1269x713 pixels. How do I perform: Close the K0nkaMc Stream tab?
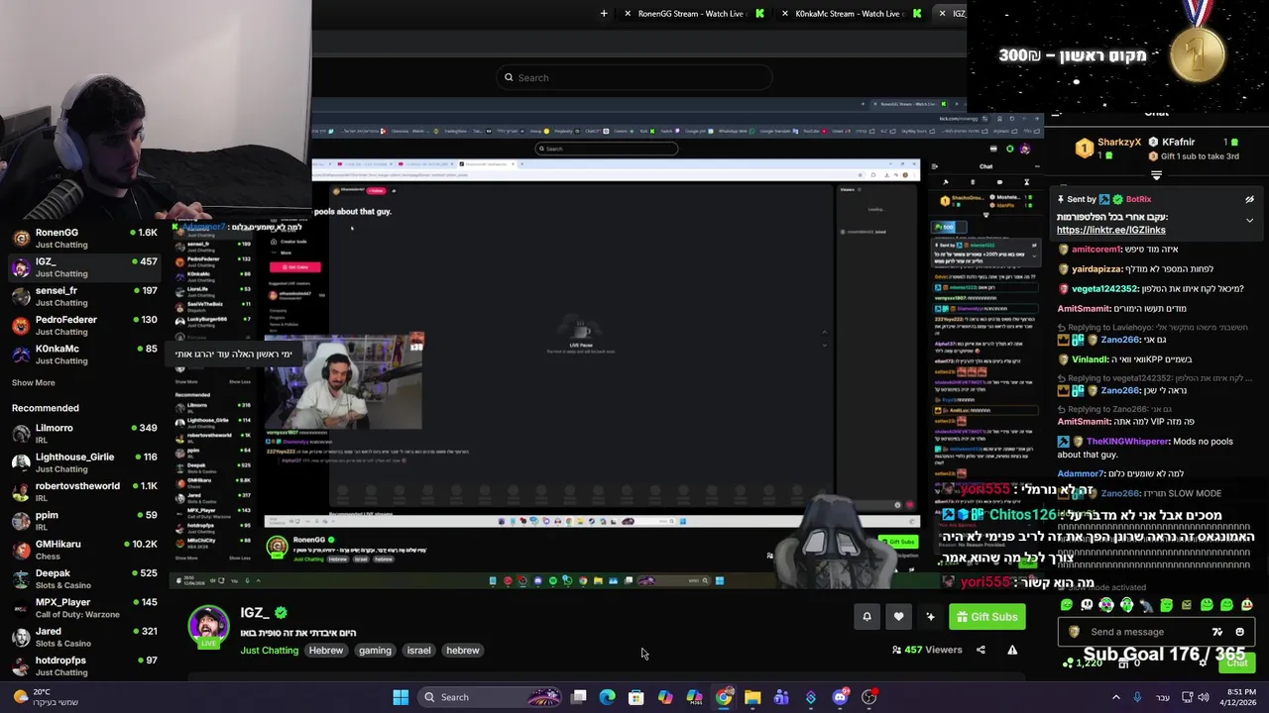pos(785,13)
